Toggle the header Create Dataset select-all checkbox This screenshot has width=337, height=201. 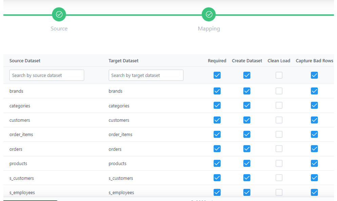click(247, 75)
